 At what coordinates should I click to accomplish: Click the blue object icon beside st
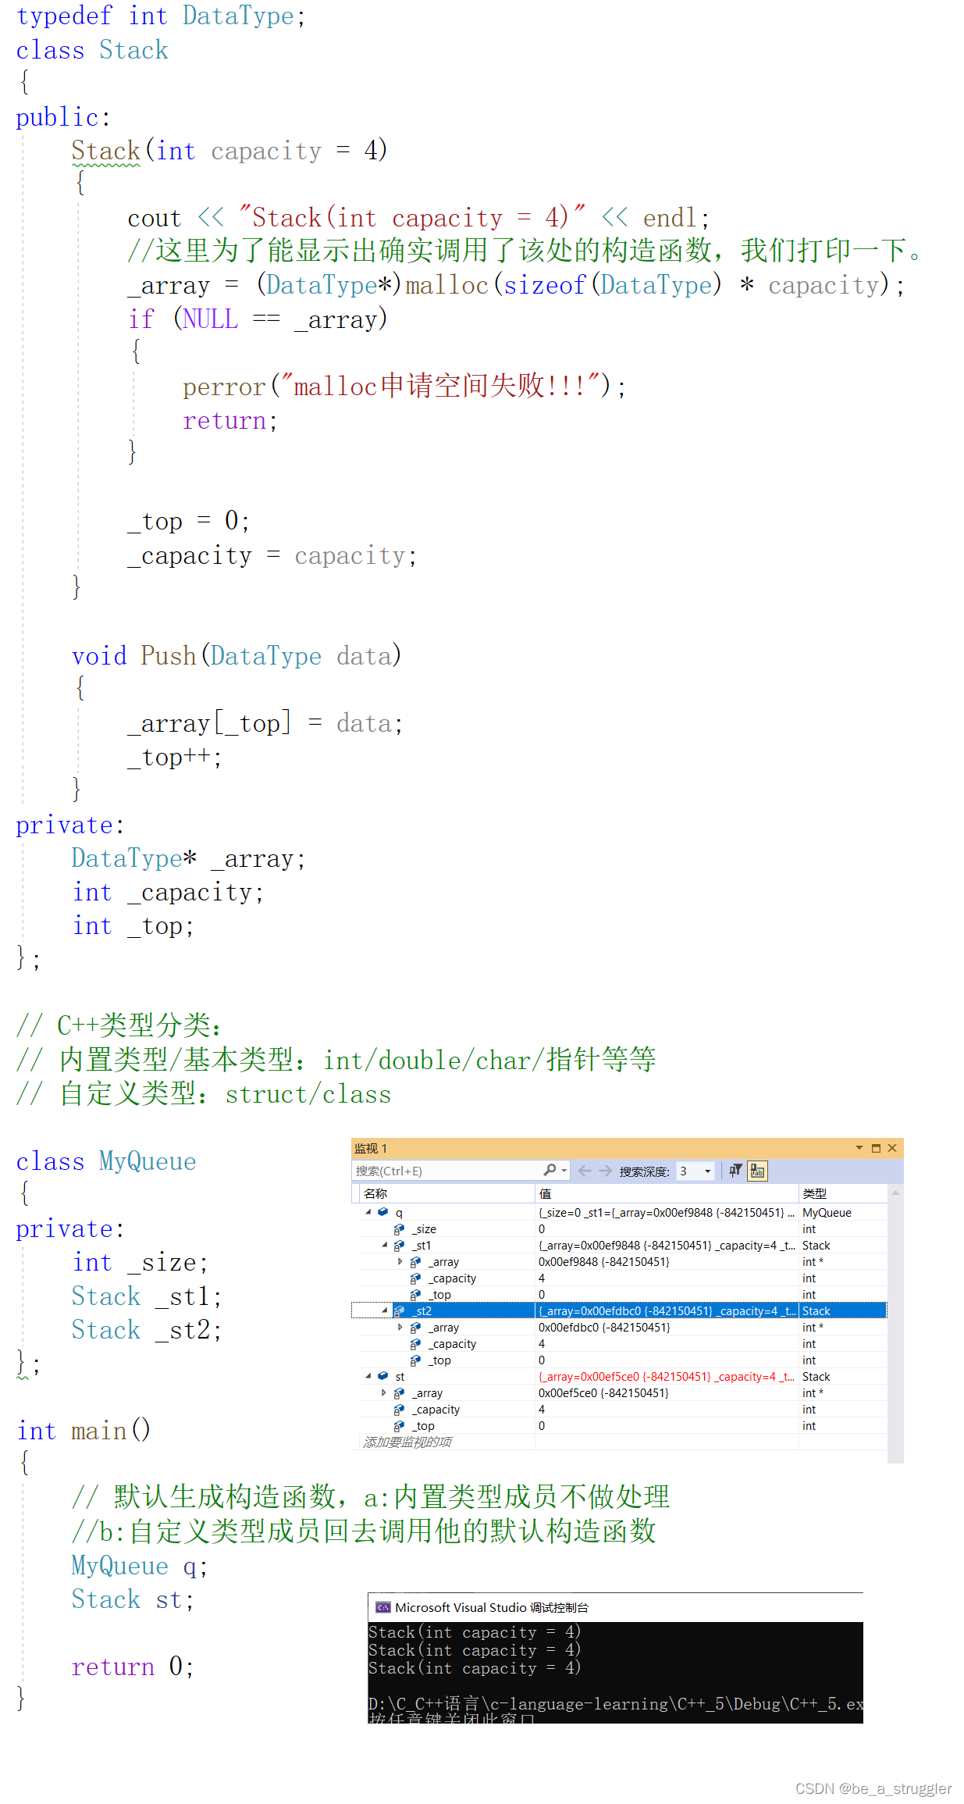[382, 1376]
